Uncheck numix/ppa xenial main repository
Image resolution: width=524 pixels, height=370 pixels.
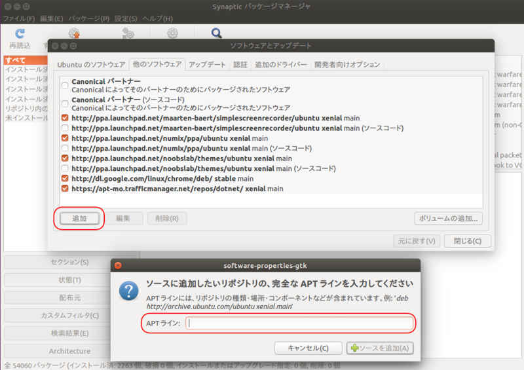tap(65, 138)
